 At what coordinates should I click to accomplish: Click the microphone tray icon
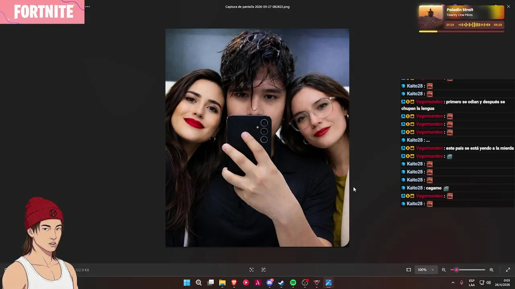pos(461,283)
